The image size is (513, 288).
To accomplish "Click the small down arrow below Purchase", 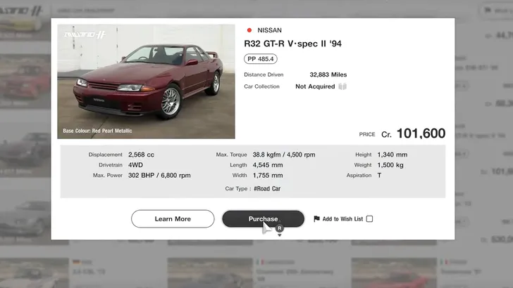I will click(x=279, y=235).
